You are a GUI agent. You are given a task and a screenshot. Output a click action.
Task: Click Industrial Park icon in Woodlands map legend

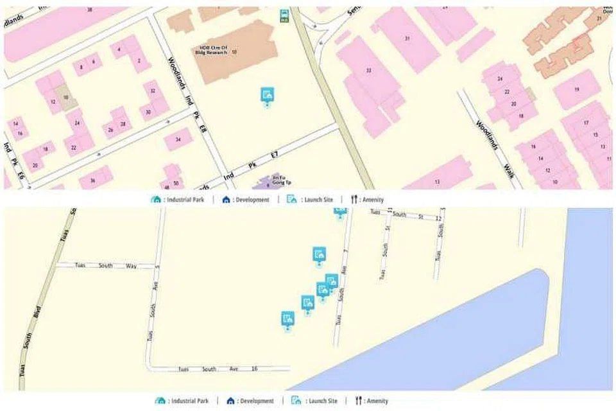(156, 200)
